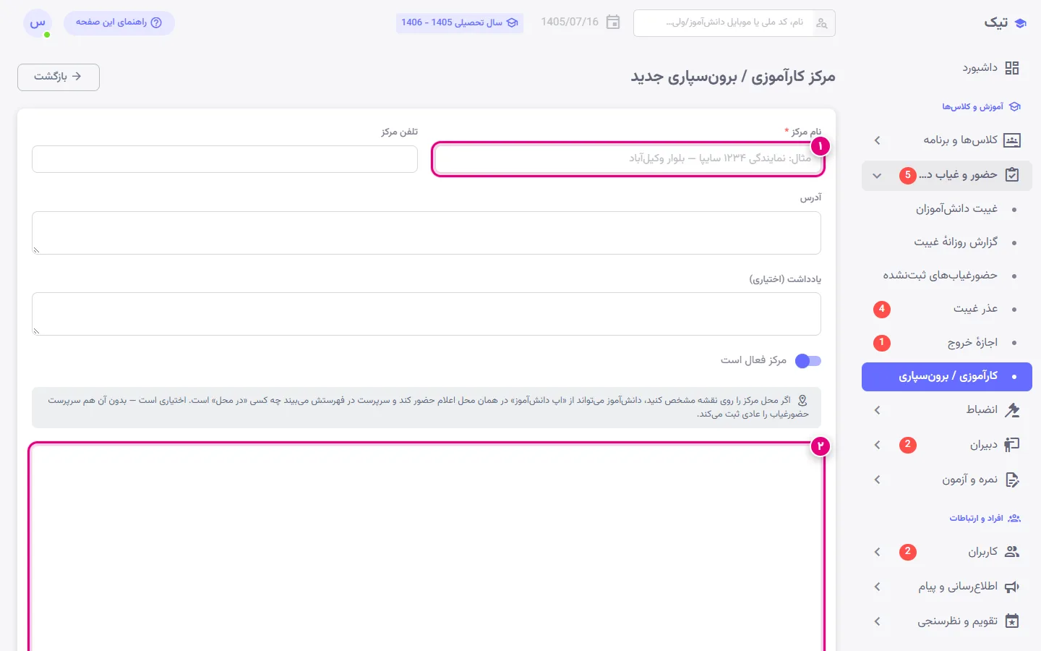The width and height of the screenshot is (1041, 651).
Task: Click the 1405/07/16 date text
Action: point(570,22)
